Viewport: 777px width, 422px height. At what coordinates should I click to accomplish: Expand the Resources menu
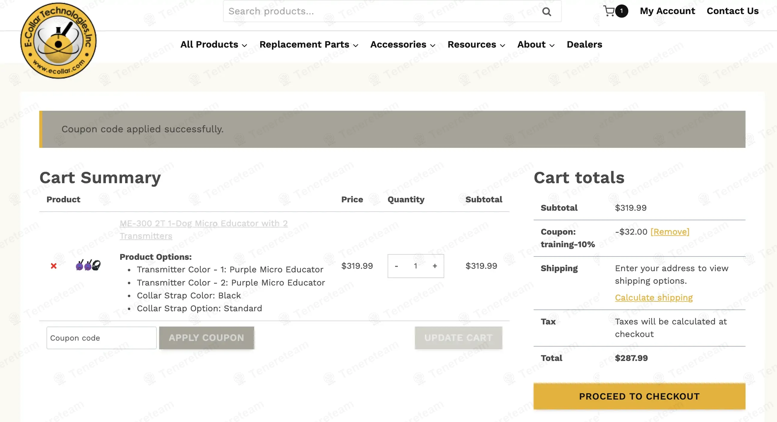click(476, 45)
